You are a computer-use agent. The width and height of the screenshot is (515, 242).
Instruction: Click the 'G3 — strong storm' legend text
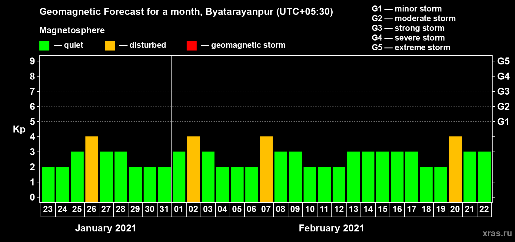(x=408, y=28)
